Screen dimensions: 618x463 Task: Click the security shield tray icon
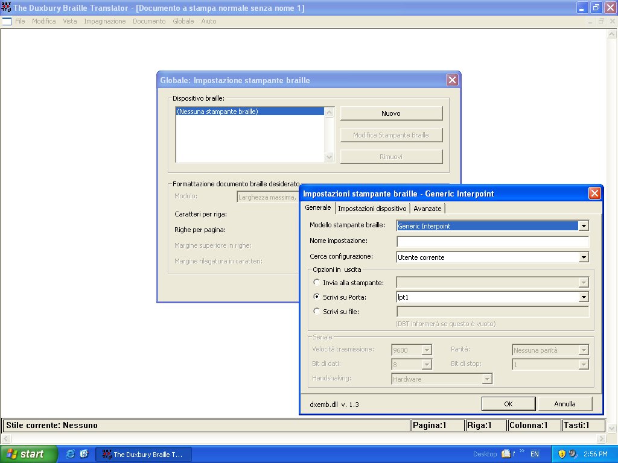coord(562,454)
